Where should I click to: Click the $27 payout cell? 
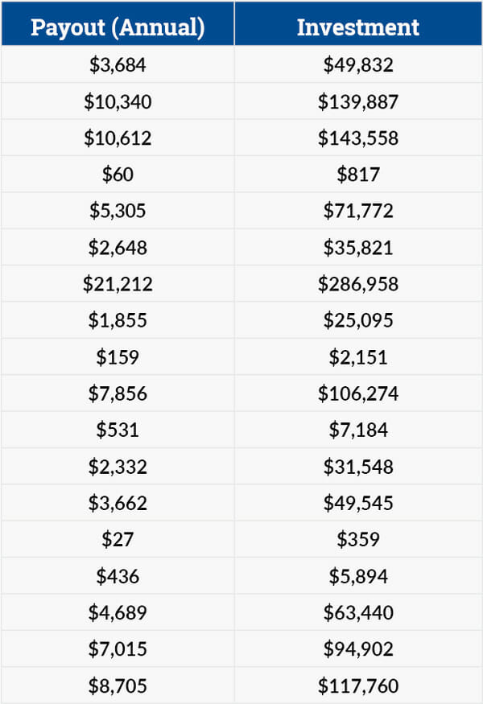point(118,539)
